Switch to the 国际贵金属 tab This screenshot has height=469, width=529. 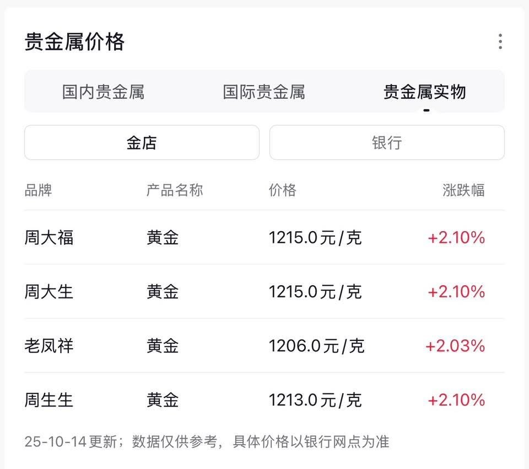[x=263, y=92]
